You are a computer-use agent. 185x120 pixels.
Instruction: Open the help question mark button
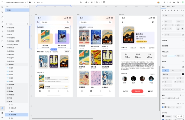[181, 116]
